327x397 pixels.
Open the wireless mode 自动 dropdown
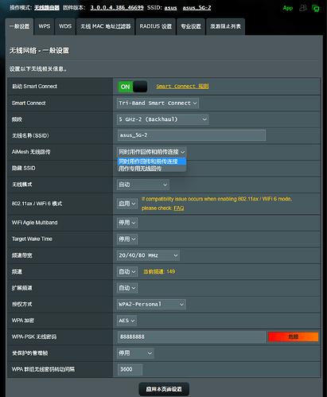click(143, 185)
